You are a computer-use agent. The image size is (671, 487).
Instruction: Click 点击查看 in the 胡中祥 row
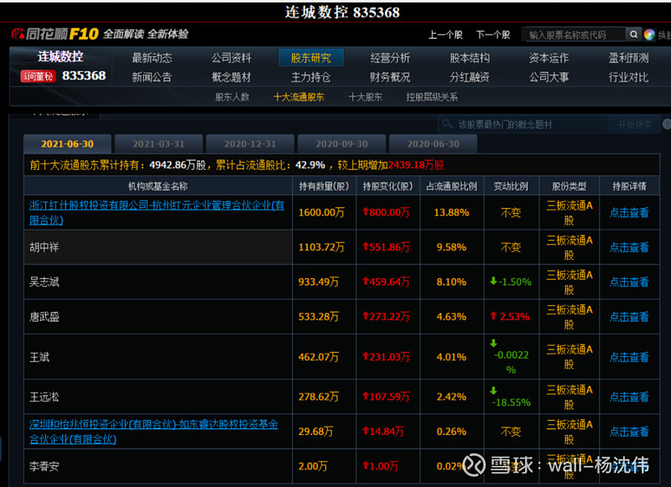tap(631, 246)
